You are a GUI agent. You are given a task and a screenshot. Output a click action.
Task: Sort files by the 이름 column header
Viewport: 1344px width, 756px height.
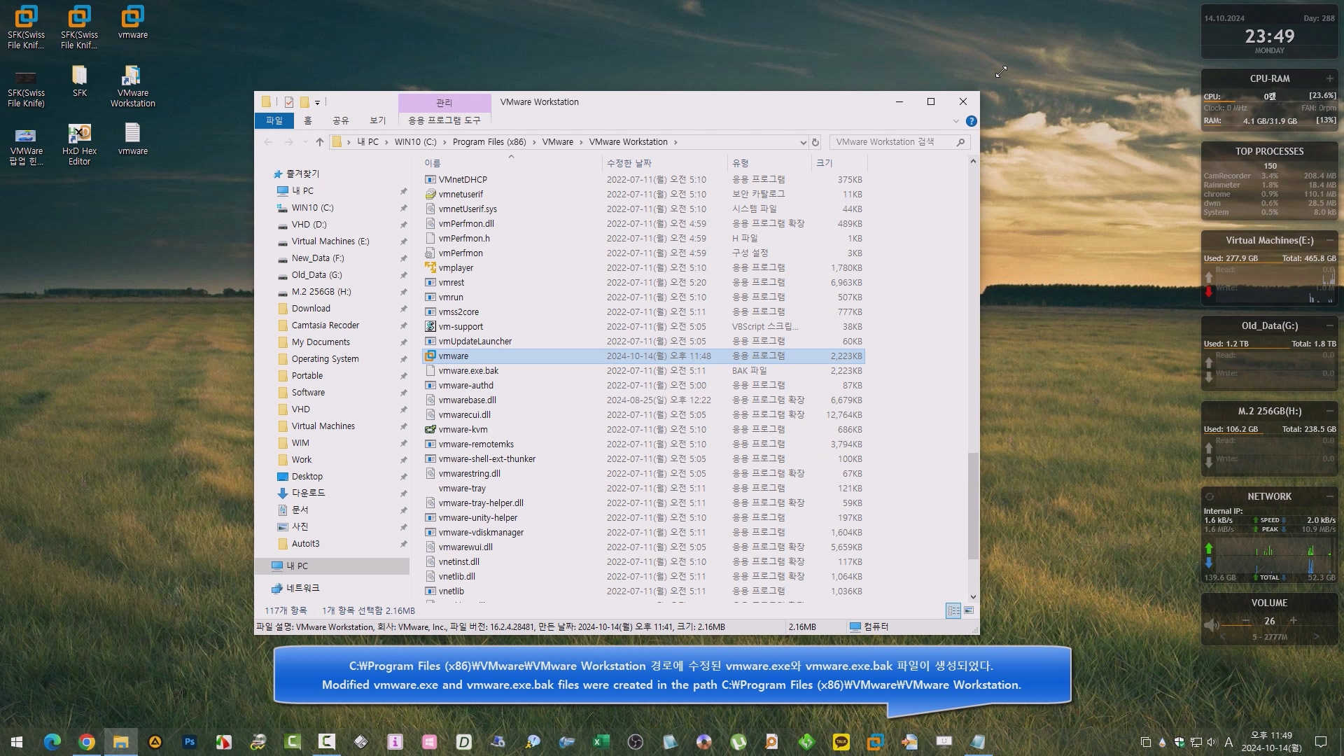[511, 163]
